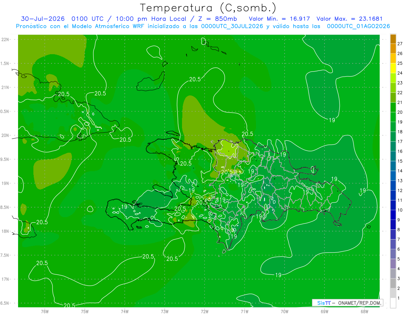Click the purple legend swatch between 5 and 6
409x316 pixels.
[393, 254]
